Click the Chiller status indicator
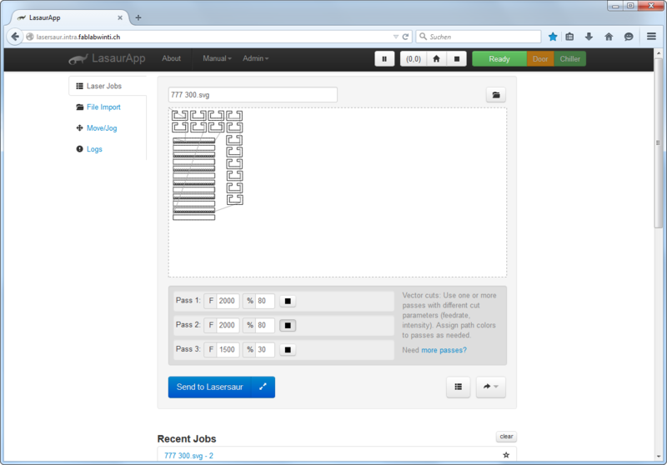Screen dimensions: 667x465 (x=570, y=59)
